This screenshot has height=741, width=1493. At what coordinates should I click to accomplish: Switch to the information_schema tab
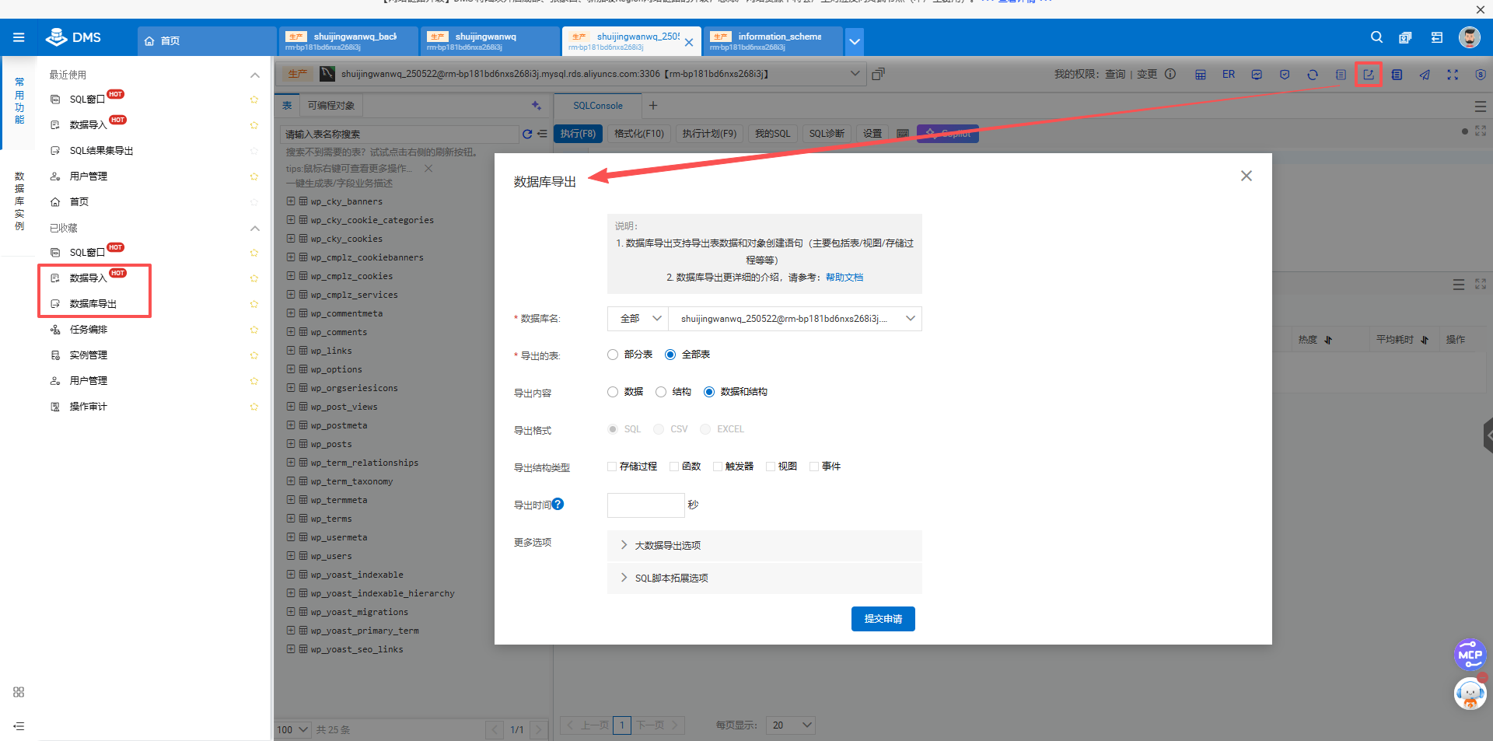[772, 41]
